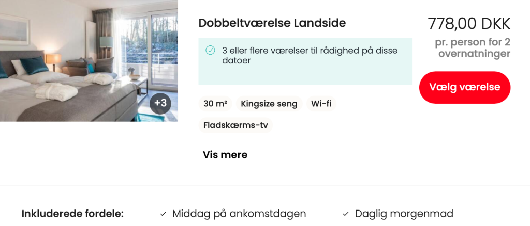Click the Fladskærms-tv amenity tag
This screenshot has height=226, width=530.
point(235,125)
